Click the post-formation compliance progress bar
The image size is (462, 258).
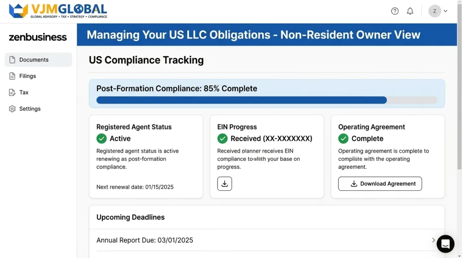click(x=267, y=100)
